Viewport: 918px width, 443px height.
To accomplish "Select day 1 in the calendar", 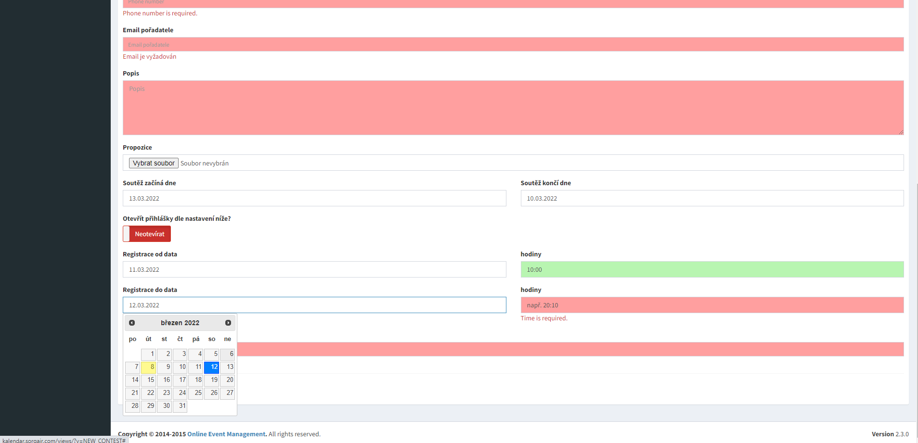I will point(149,354).
